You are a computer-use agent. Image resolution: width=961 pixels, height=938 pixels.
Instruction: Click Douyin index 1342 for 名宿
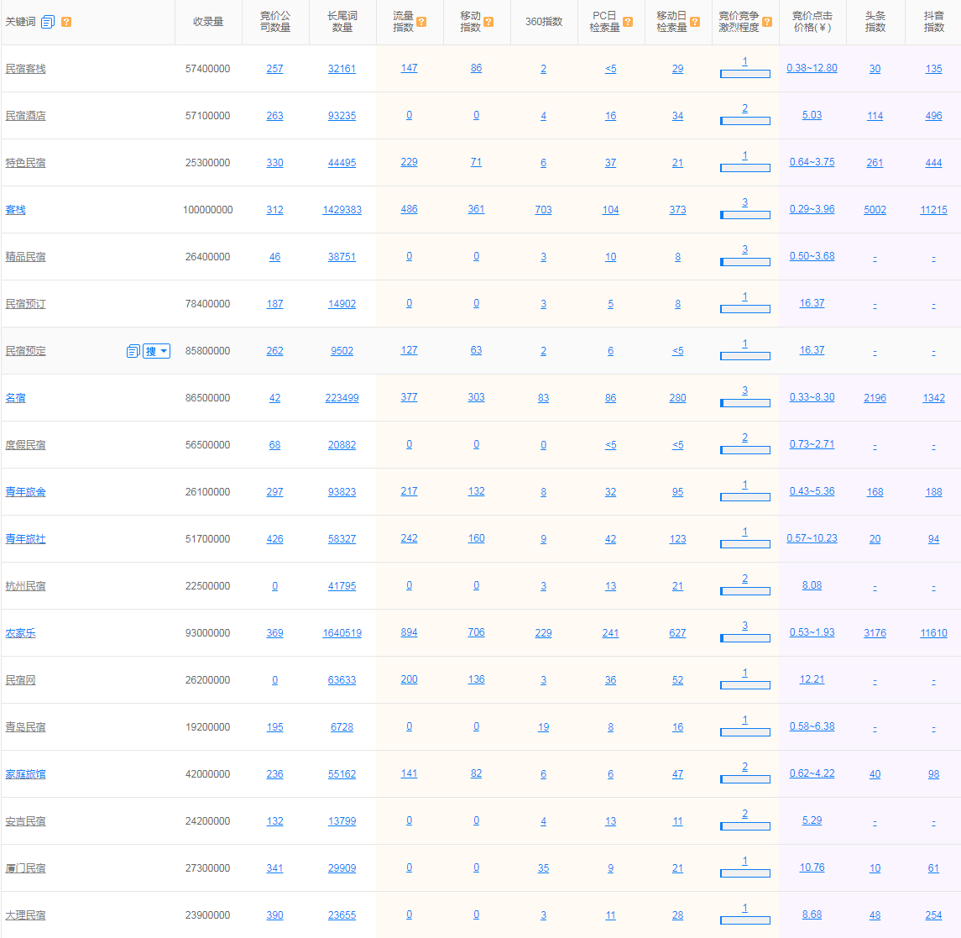933,398
